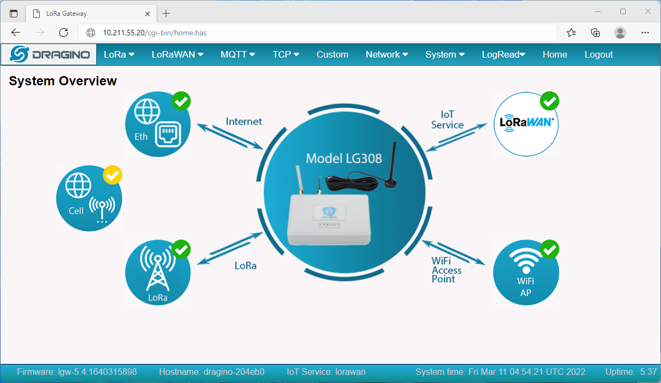
Task: Expand the TCP dropdown menu
Action: point(286,54)
